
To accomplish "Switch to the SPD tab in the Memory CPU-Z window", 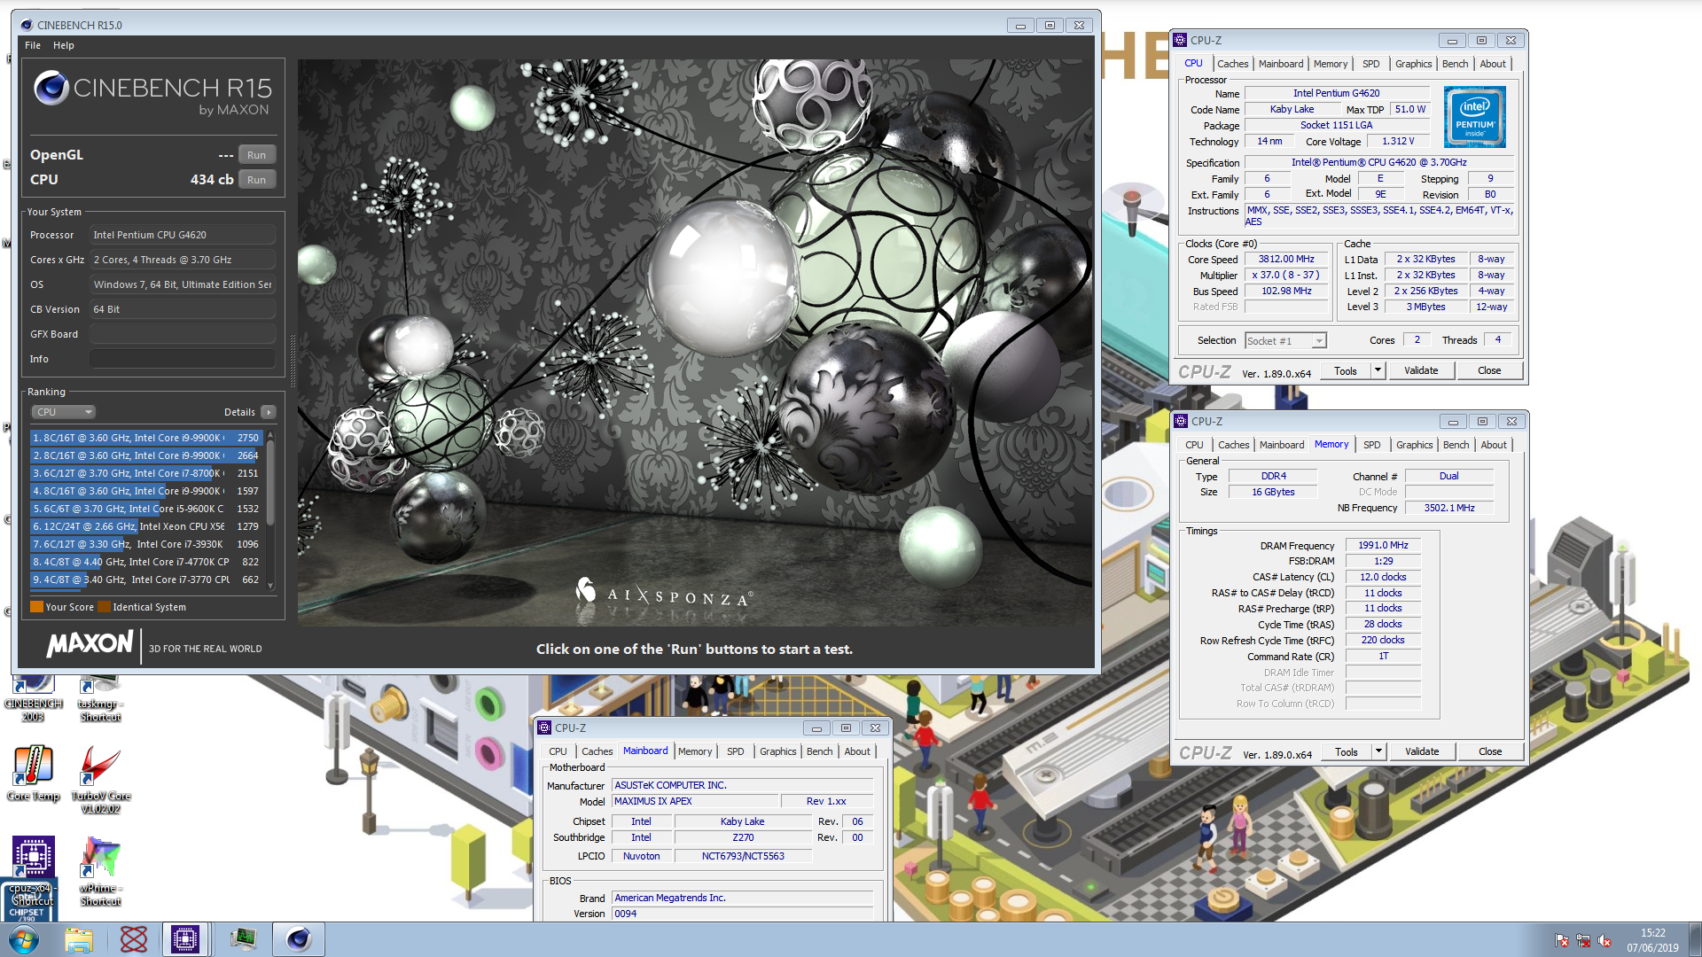I will (1372, 445).
